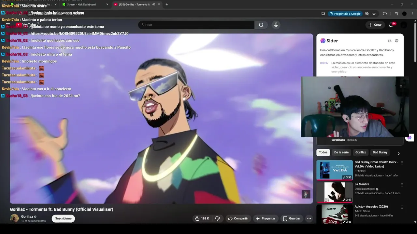The width and height of the screenshot is (417, 234).
Task: Open Crear dropdown button
Action: (x=375, y=25)
